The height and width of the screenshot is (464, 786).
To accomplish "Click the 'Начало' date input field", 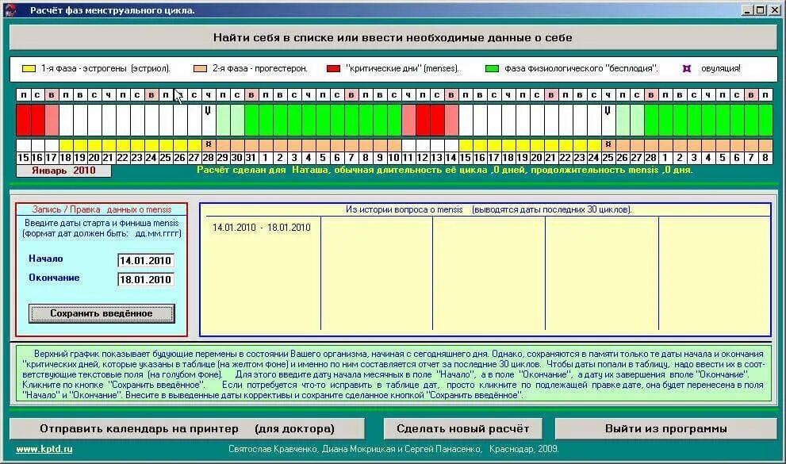I will 146,261.
